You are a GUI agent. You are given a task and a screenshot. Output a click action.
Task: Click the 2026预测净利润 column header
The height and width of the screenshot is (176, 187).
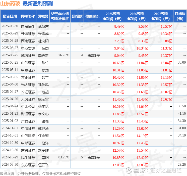click(137, 16)
